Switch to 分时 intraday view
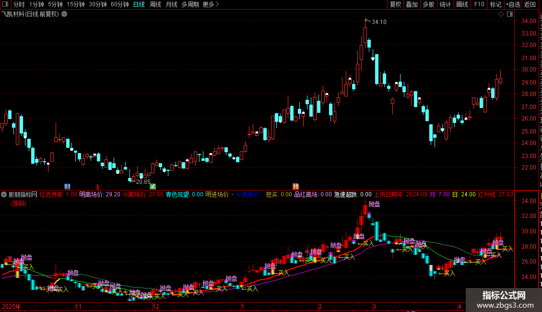Screen dimensions: 542x312 click(19, 4)
